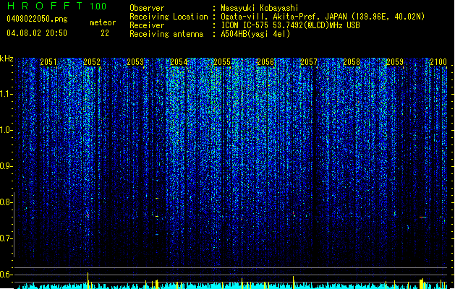Click the date stamp 04.08.02 20:50
The height and width of the screenshot is (289, 455).
[x=37, y=33]
